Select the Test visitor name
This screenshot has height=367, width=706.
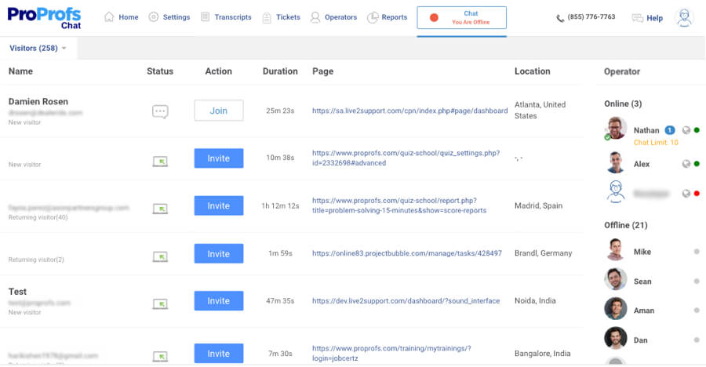pos(17,292)
